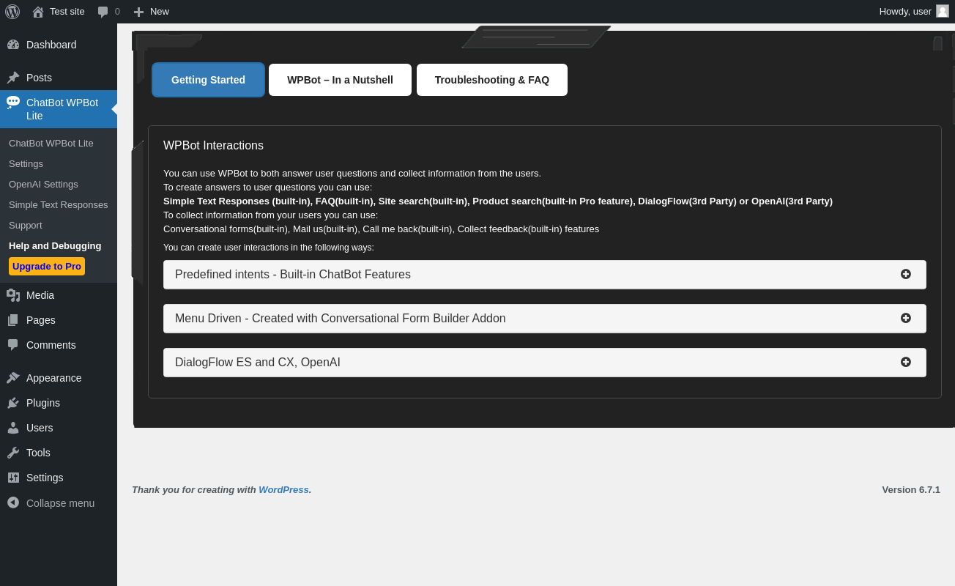Click the Comments icon in sidebar
The height and width of the screenshot is (586, 955).
(x=13, y=345)
